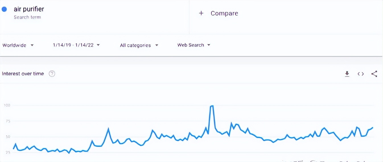This screenshot has height=162, width=383.
Task: Open the embed code icon
Action: pos(361,74)
